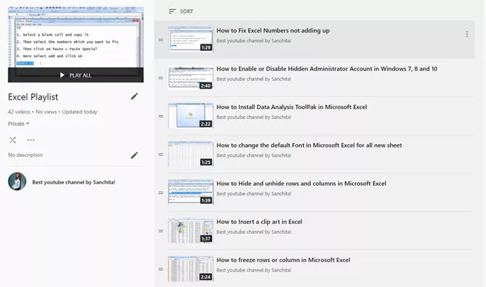Click channel name under Insert a clip art video
486x287 pixels.
pyautogui.click(x=254, y=232)
